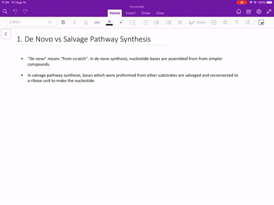This screenshot has width=274, height=205.
Task: Apply the font color
Action: tap(109, 22)
